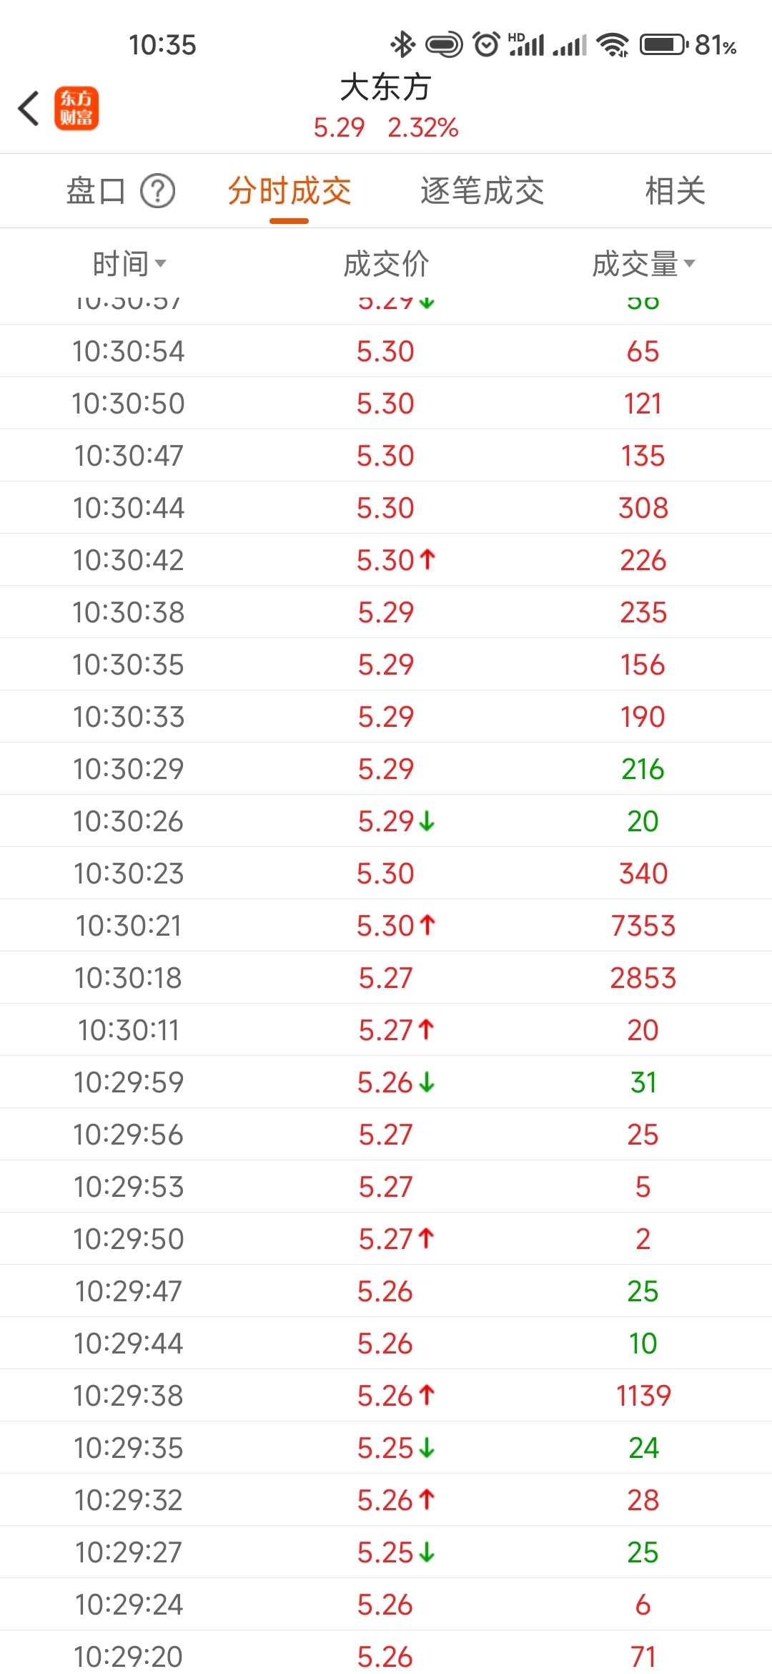
Task: Switch to the 逐笔成交 tab
Action: tap(482, 191)
